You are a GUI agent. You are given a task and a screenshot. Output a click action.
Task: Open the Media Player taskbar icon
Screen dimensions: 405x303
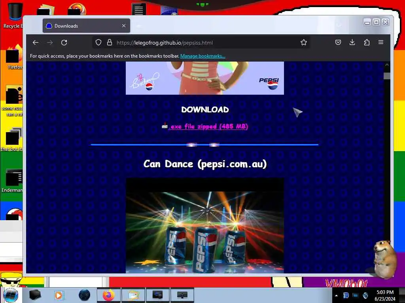[x=59, y=295]
